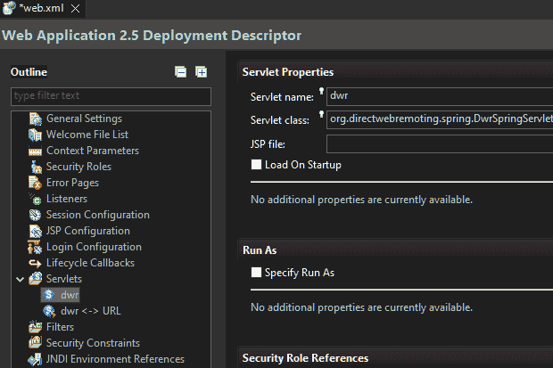This screenshot has height=368, width=553.
Task: Select the Servlets node label
Action: coord(64,279)
